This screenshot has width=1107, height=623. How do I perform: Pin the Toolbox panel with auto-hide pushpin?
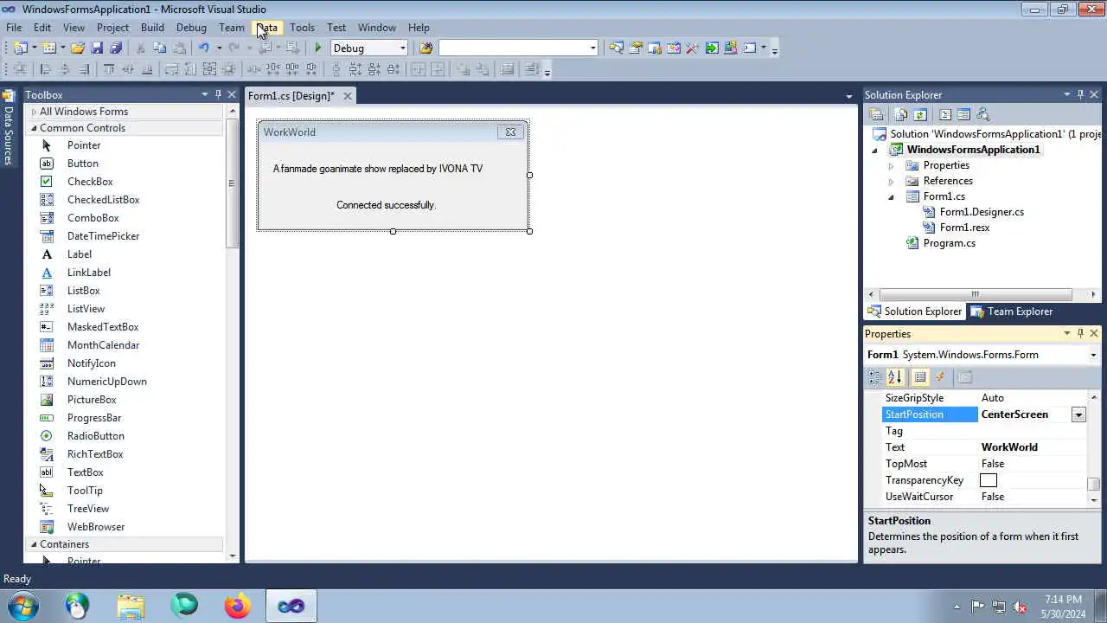tap(218, 94)
